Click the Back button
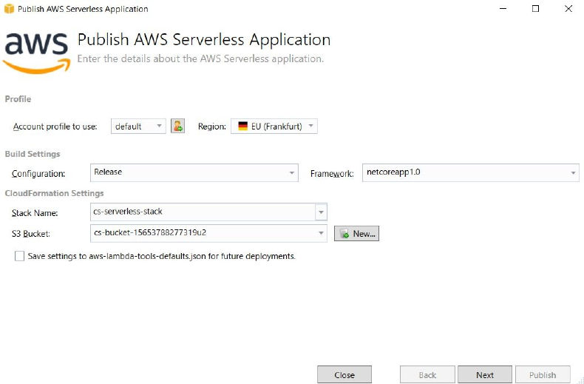 pos(427,374)
